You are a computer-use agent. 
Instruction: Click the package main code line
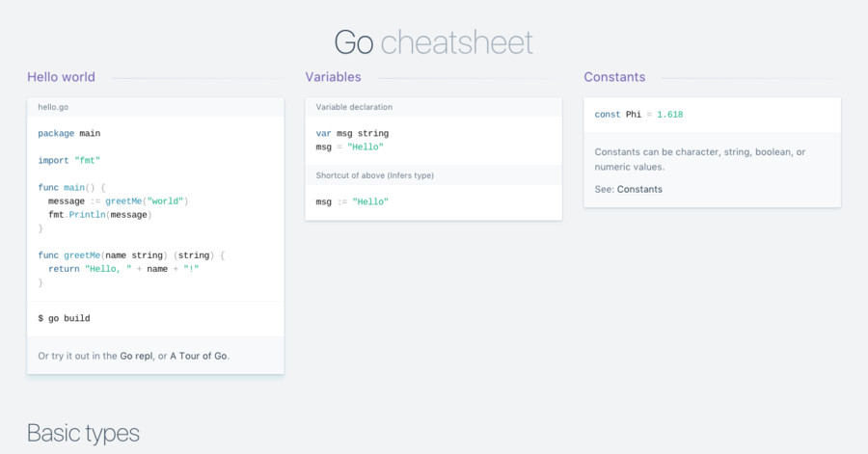(x=69, y=133)
